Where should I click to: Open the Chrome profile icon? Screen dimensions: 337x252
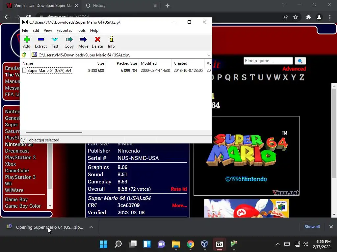click(x=319, y=17)
